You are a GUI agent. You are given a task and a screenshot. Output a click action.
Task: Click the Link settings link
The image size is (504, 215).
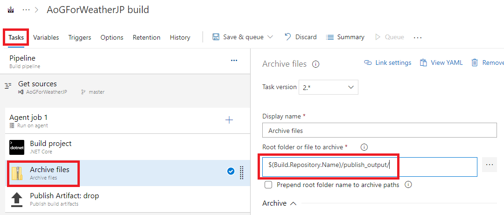(387, 62)
